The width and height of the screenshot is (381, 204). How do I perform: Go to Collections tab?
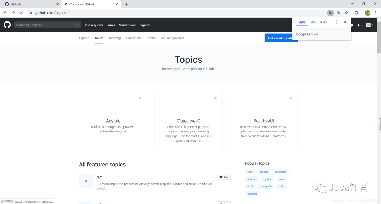point(134,38)
